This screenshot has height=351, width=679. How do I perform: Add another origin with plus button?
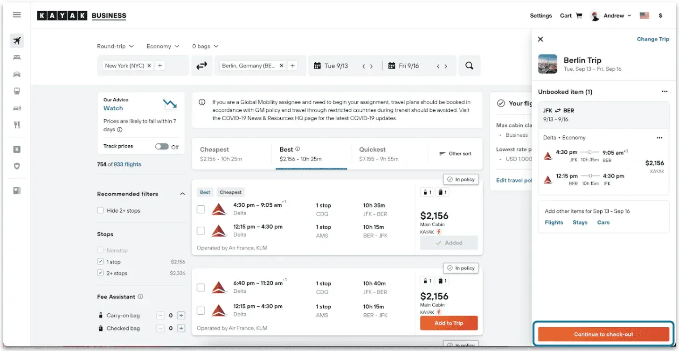(x=160, y=66)
